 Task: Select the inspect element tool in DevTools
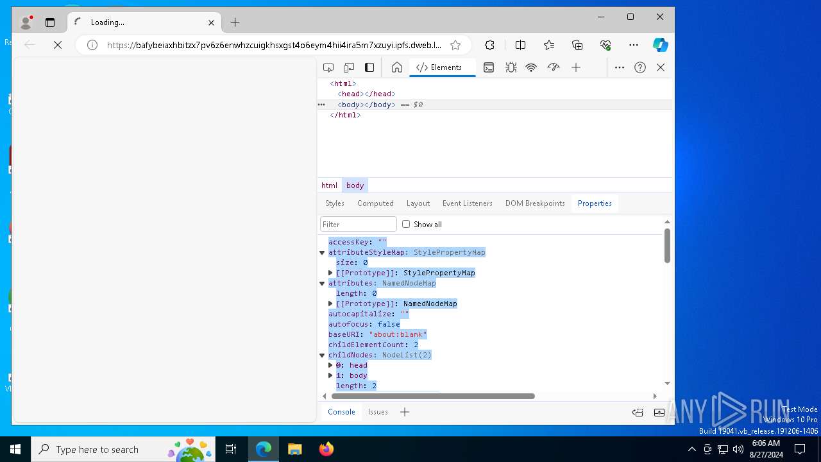click(328, 67)
